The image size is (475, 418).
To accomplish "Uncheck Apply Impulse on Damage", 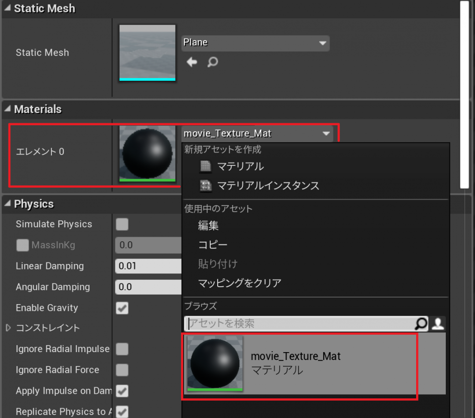I will click(x=122, y=391).
